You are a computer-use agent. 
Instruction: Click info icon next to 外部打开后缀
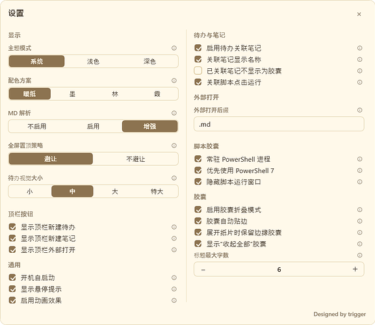click(359, 110)
